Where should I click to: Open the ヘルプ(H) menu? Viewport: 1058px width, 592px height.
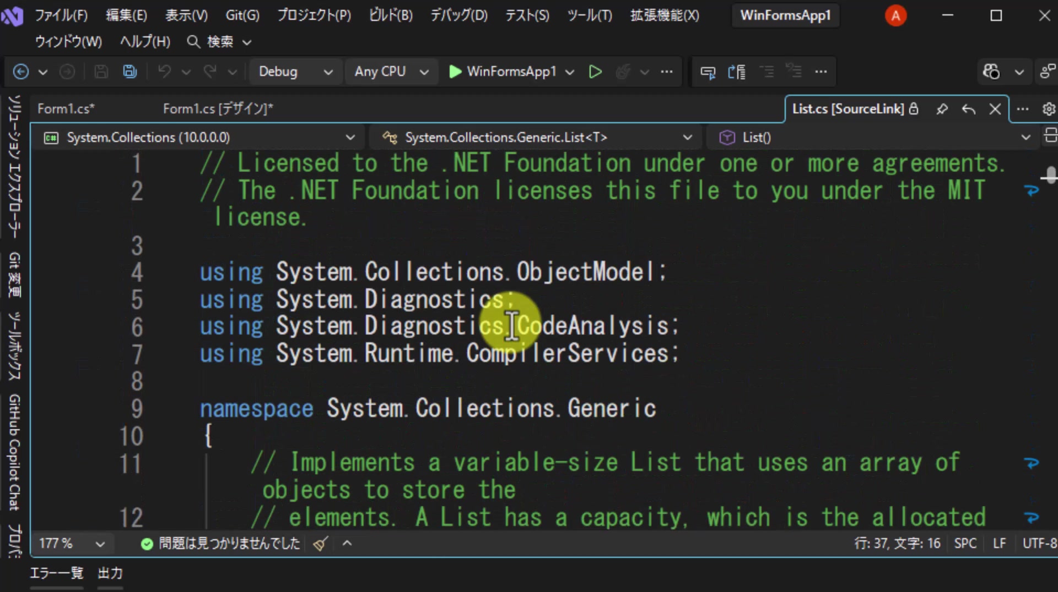coord(145,42)
